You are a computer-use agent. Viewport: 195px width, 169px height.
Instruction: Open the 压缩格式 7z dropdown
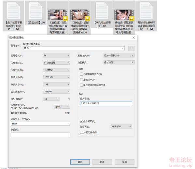pyautogui.click(x=57, y=55)
